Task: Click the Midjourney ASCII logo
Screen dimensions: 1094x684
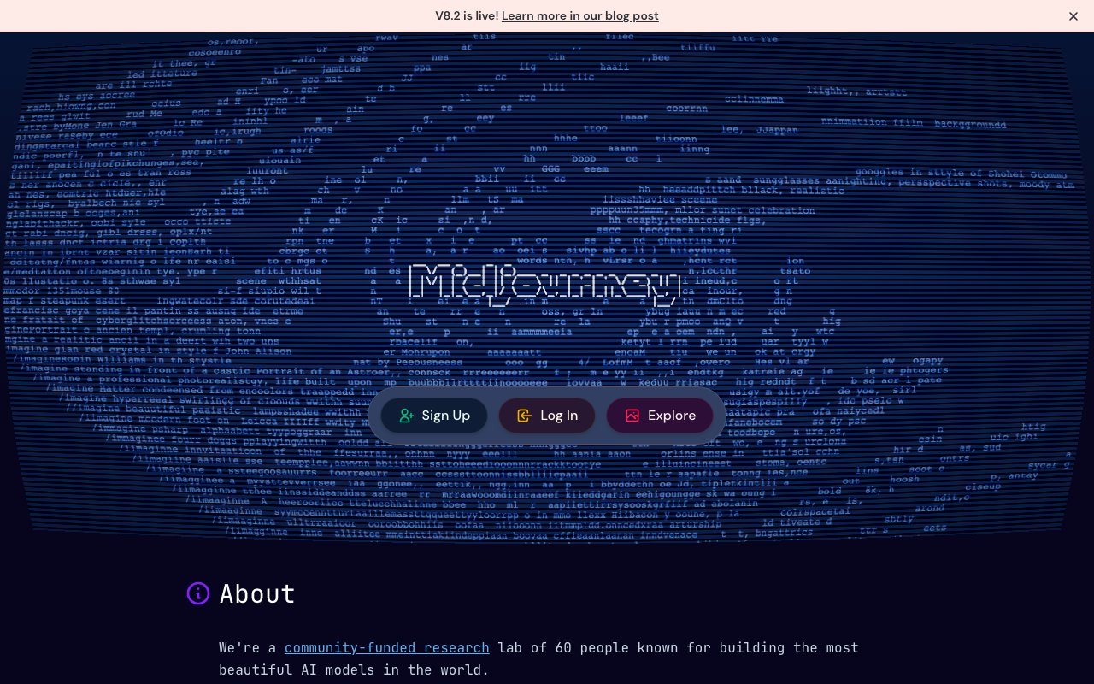Action: coord(546,285)
